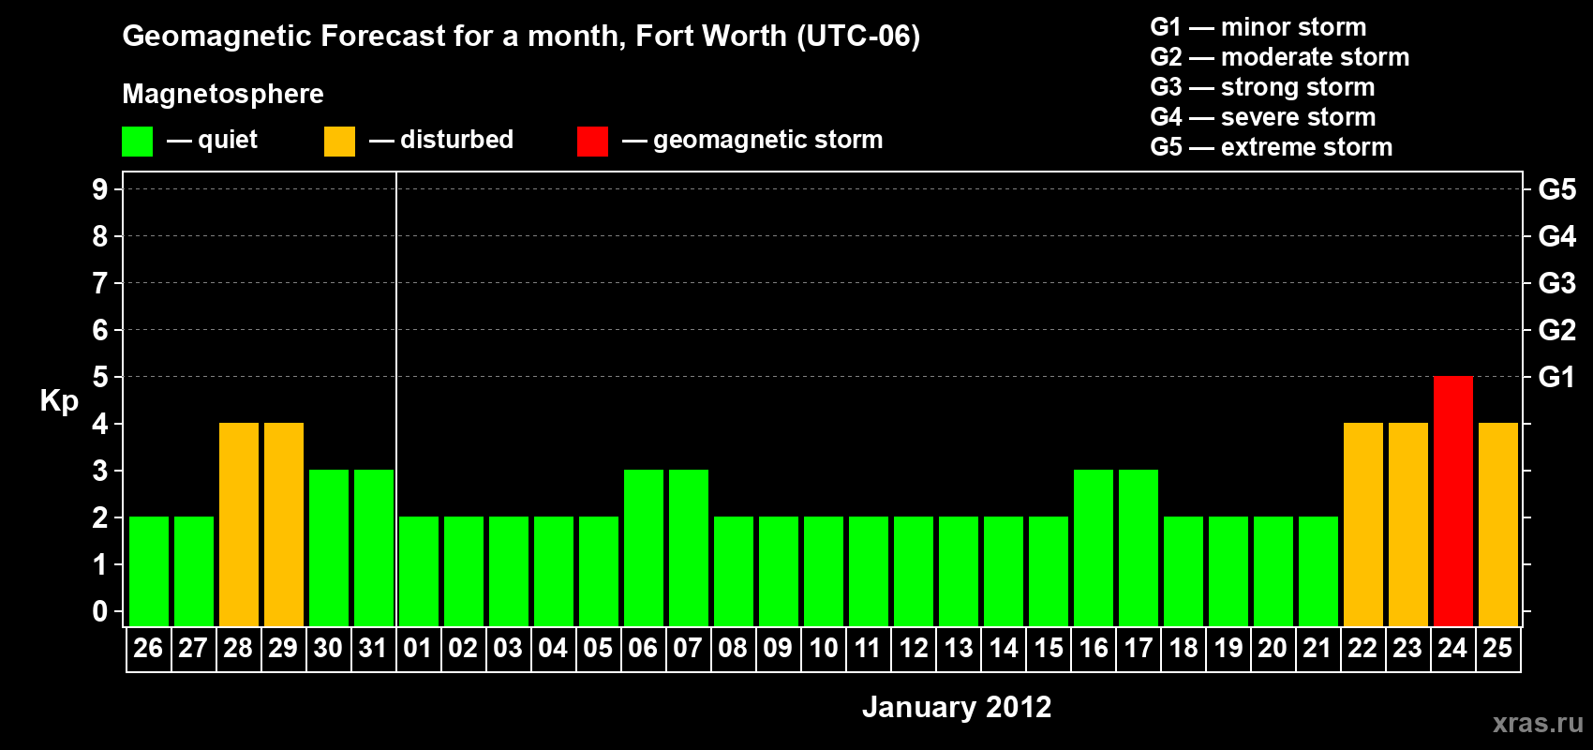1593x750 pixels.
Task: Click the 'G3 — strong storm' legend text
Action: tap(1262, 87)
